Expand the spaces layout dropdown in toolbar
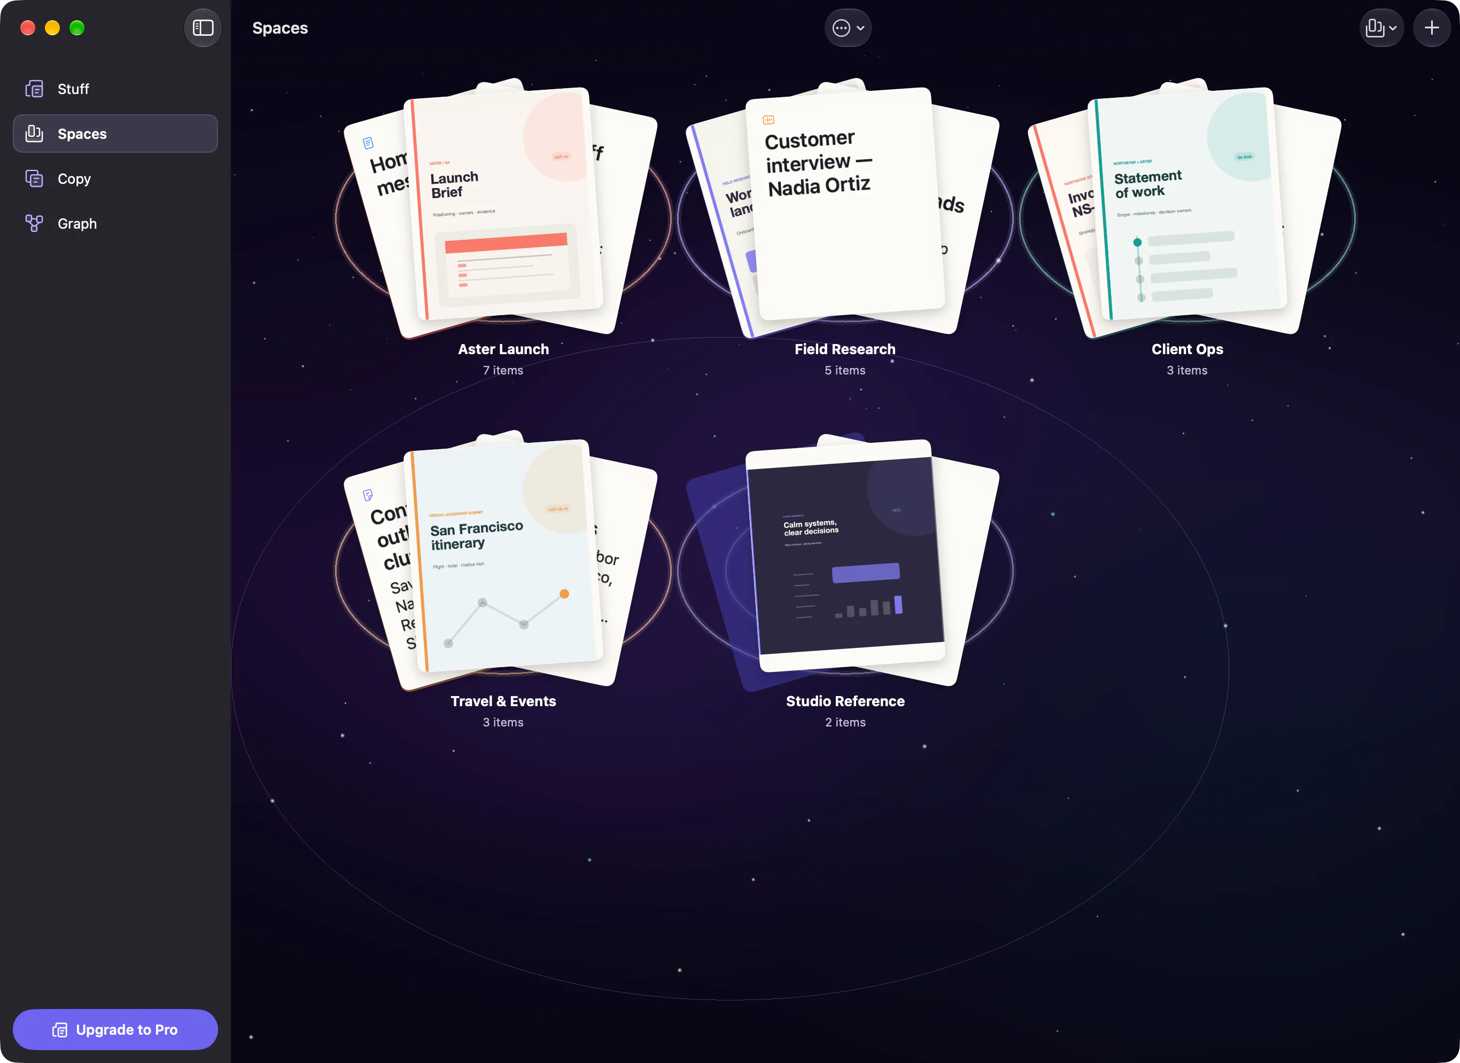Viewport: 1460px width, 1063px height. [x=1381, y=28]
